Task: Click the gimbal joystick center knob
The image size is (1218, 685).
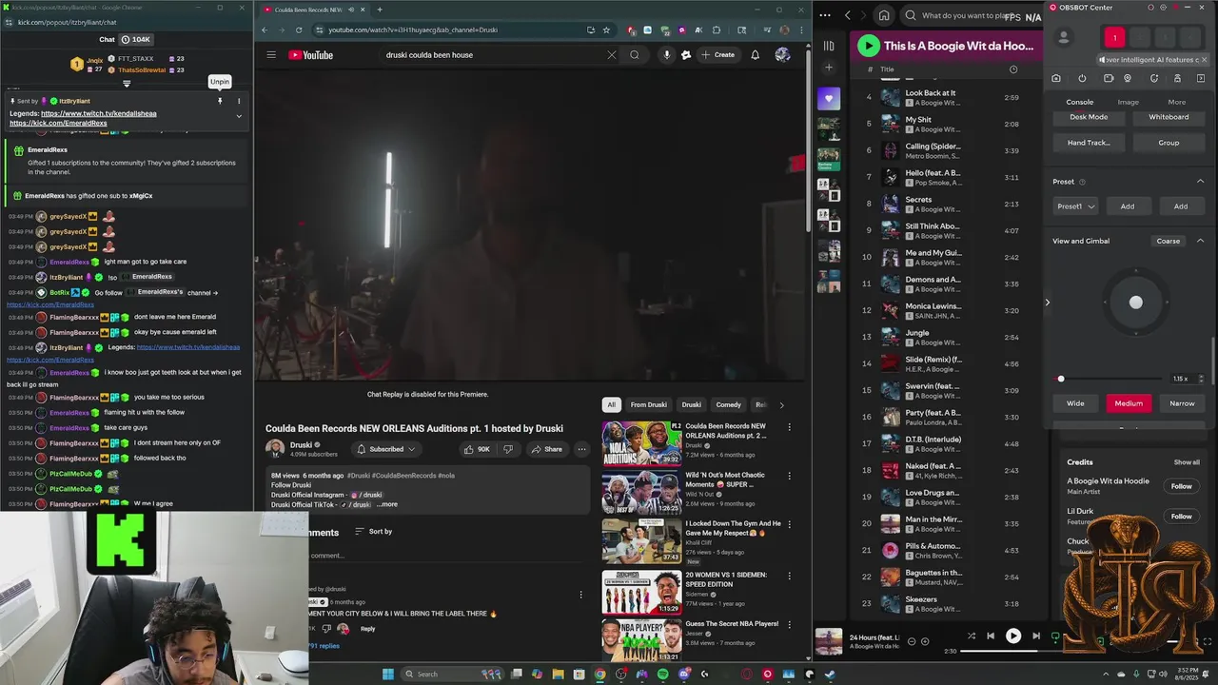Action: [1135, 303]
